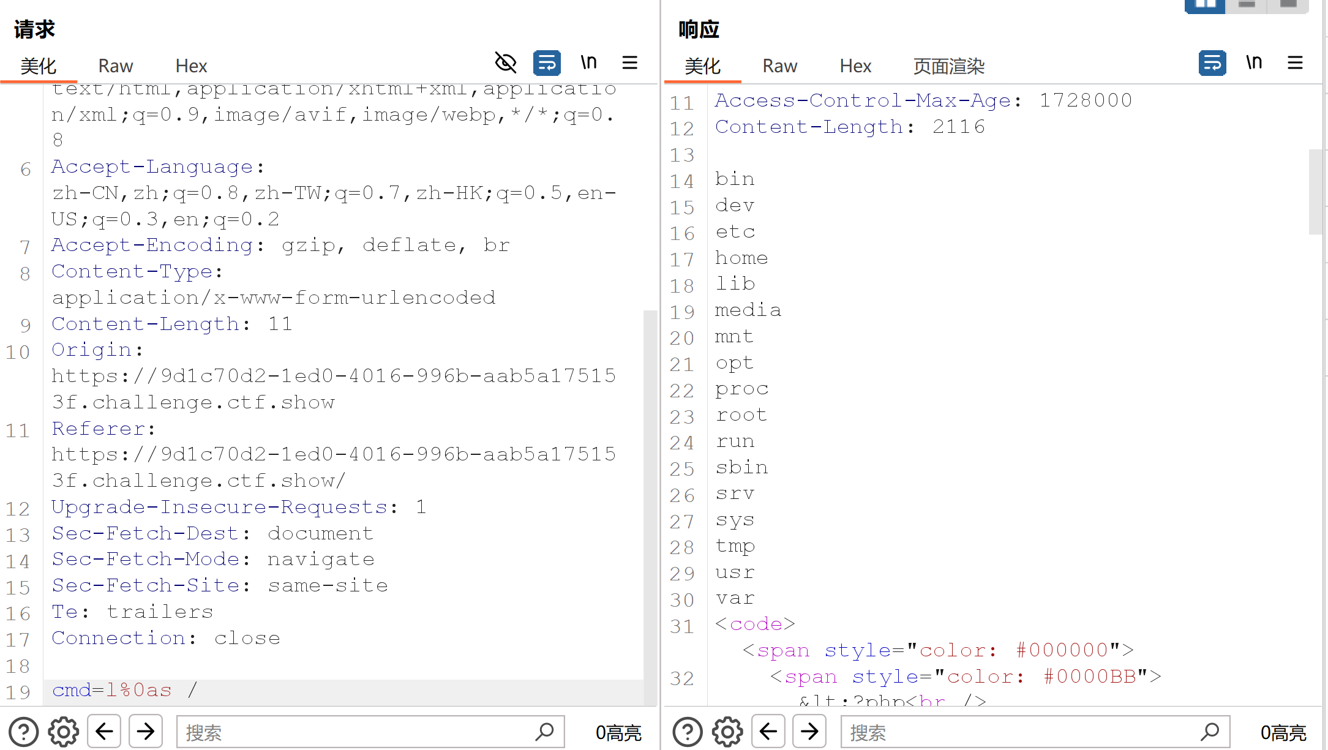Switch response view to Raw tab
This screenshot has width=1328, height=750.
tap(780, 66)
